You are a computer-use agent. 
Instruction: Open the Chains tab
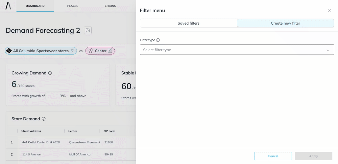(110, 6)
